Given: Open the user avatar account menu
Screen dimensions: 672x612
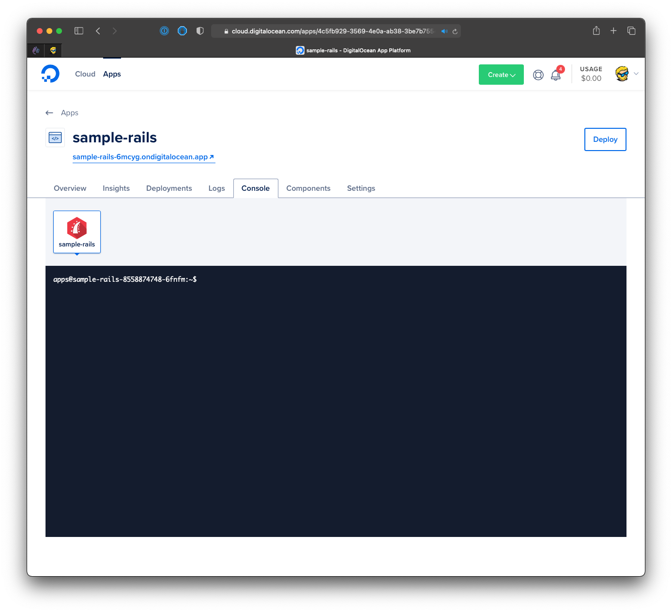Looking at the screenshot, I should [x=622, y=74].
